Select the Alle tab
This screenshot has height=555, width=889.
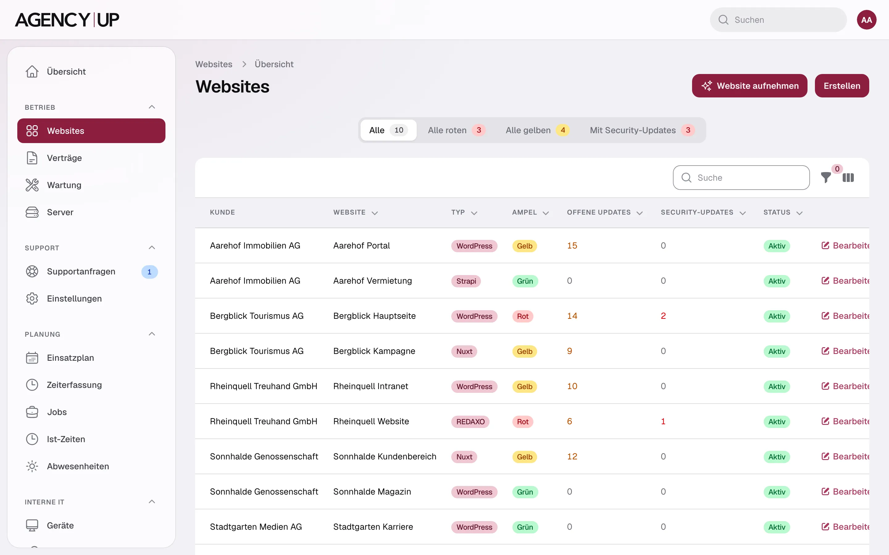tap(388, 130)
